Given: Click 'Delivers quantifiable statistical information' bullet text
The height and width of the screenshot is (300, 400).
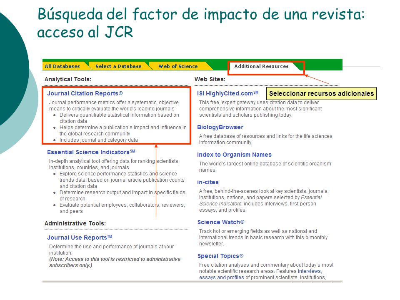Looking at the screenshot, I should point(120,118).
